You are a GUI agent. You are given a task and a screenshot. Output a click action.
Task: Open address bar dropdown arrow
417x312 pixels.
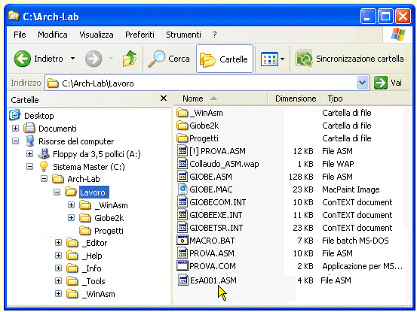point(362,83)
